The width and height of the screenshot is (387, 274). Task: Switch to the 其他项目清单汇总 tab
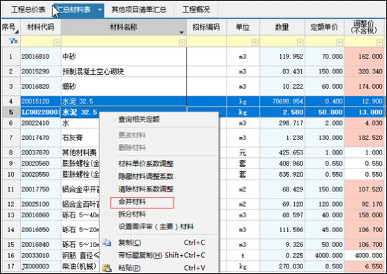point(139,10)
